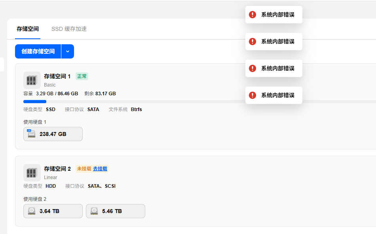
Task: Click the error icon in the second notification
Action: (x=253, y=42)
